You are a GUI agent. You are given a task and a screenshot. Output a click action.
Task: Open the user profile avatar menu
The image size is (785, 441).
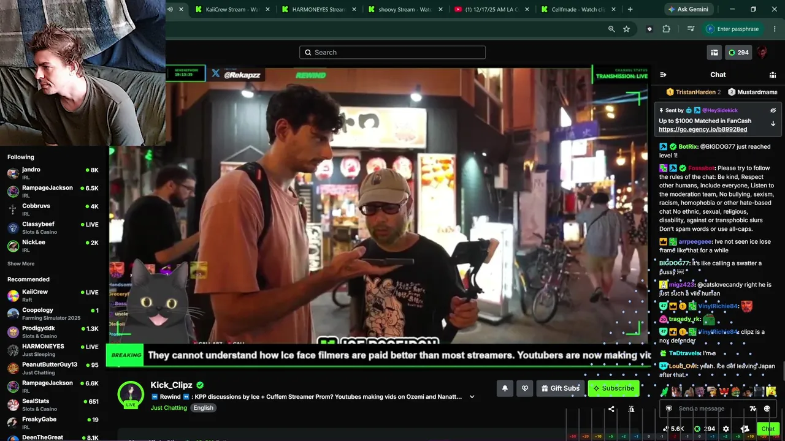pyautogui.click(x=762, y=53)
